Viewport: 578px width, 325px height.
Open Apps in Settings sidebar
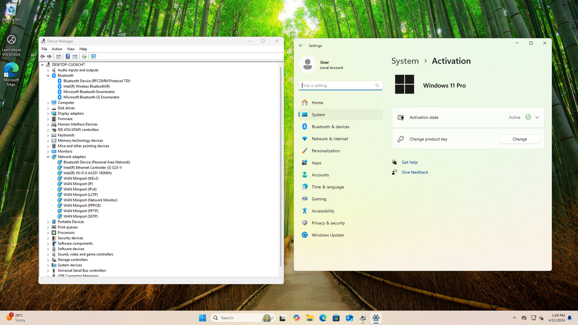point(341,163)
